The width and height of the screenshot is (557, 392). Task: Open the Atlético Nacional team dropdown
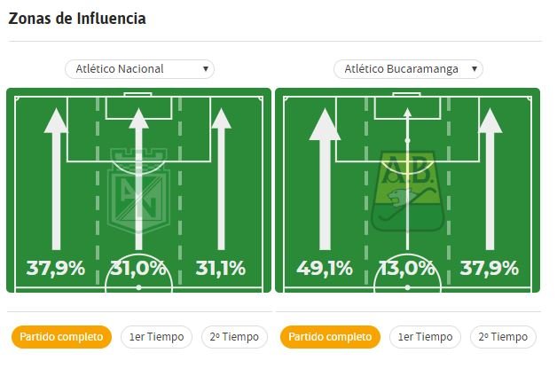tap(139, 69)
